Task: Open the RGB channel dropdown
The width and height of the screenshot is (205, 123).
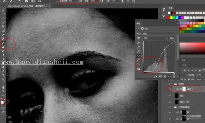Action: point(155,38)
